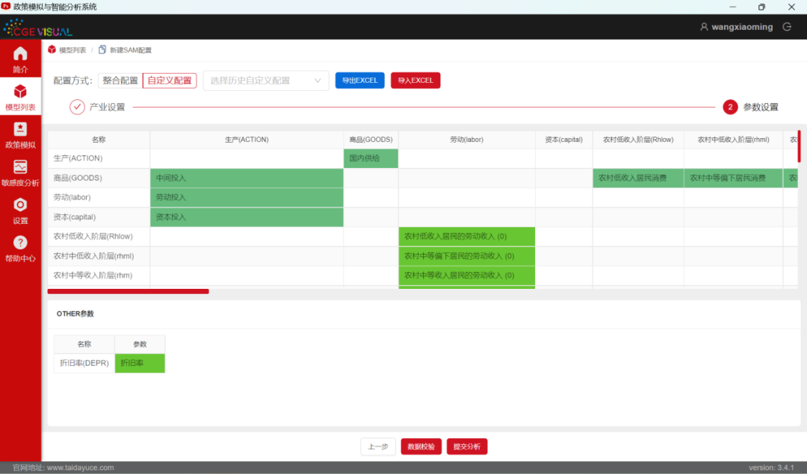Click the 官网地址 www.taidayuce.com footer text
This screenshot has width=807, height=474.
click(x=63, y=468)
